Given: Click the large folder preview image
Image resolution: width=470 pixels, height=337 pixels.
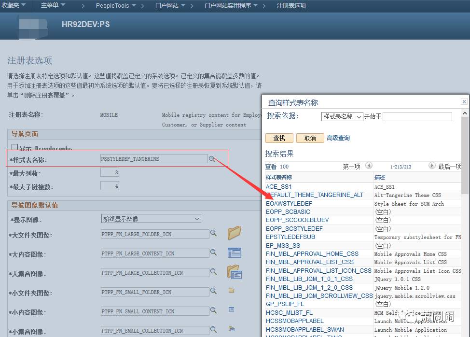Looking at the screenshot, I should [234, 233].
